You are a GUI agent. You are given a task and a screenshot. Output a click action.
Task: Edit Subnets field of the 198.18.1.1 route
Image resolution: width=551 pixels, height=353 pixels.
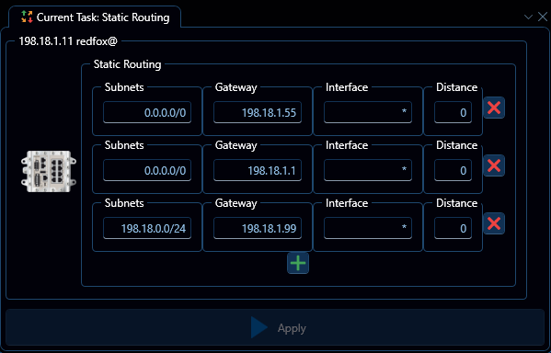pyautogui.click(x=147, y=170)
